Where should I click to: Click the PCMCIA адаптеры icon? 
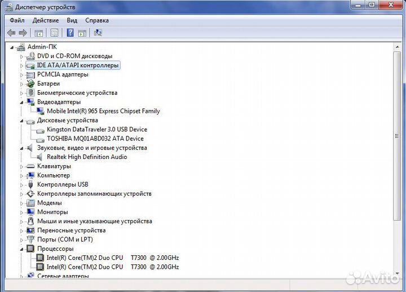point(30,75)
